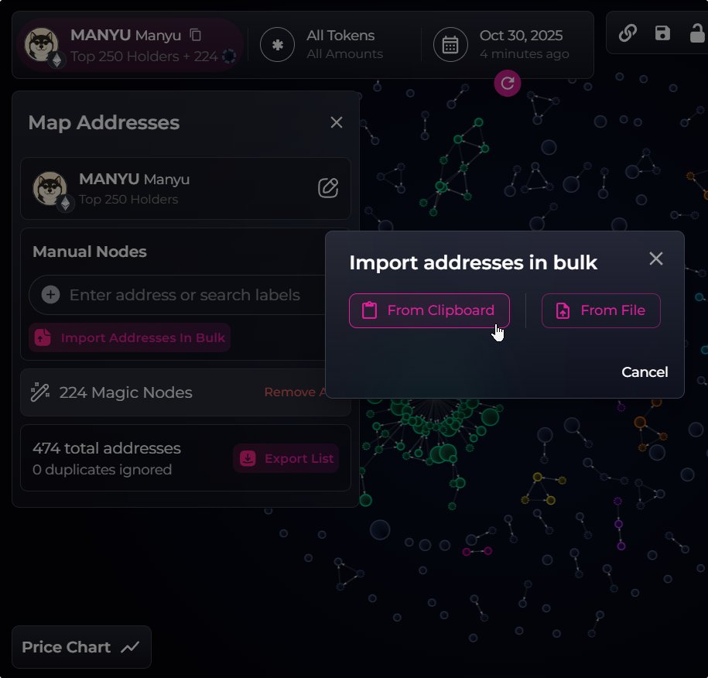Viewport: 708px width, 678px height.
Task: Cancel the bulk import dialog
Action: (x=645, y=372)
